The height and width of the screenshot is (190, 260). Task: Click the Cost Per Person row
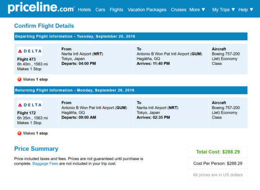pyautogui.click(x=218, y=163)
